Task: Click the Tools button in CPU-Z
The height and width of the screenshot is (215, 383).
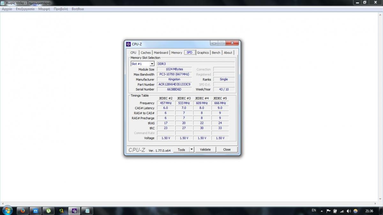Action: [181, 149]
